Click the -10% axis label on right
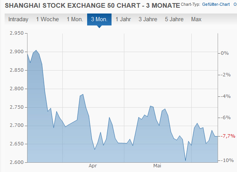Image resolution: width=237 pixels, height=172 pixels. [x=227, y=160]
